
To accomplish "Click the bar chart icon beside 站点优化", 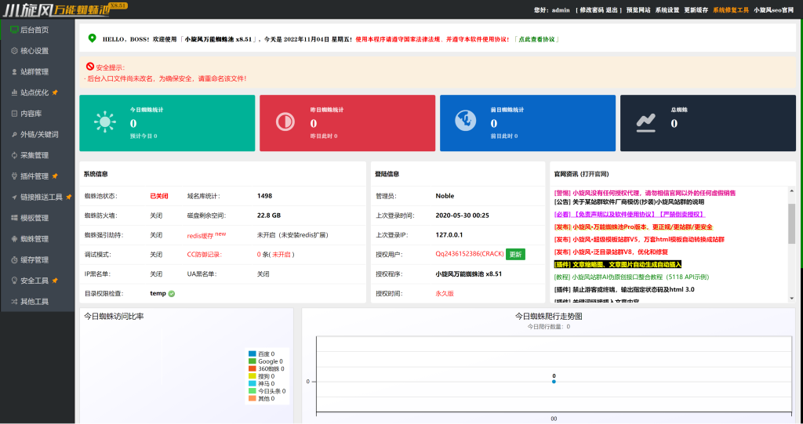I will click(14, 92).
